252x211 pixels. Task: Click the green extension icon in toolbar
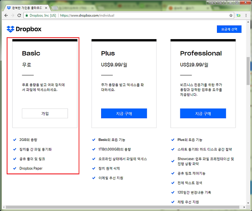click(x=238, y=15)
